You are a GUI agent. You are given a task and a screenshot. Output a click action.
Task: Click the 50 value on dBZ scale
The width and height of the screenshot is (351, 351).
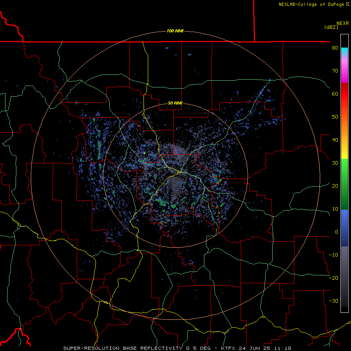335,117
